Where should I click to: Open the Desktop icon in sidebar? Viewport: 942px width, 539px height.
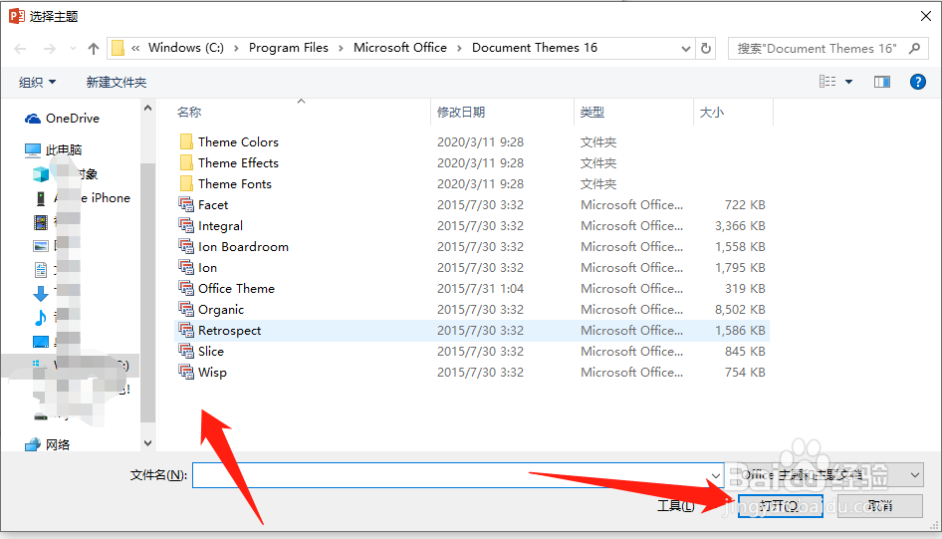41,342
